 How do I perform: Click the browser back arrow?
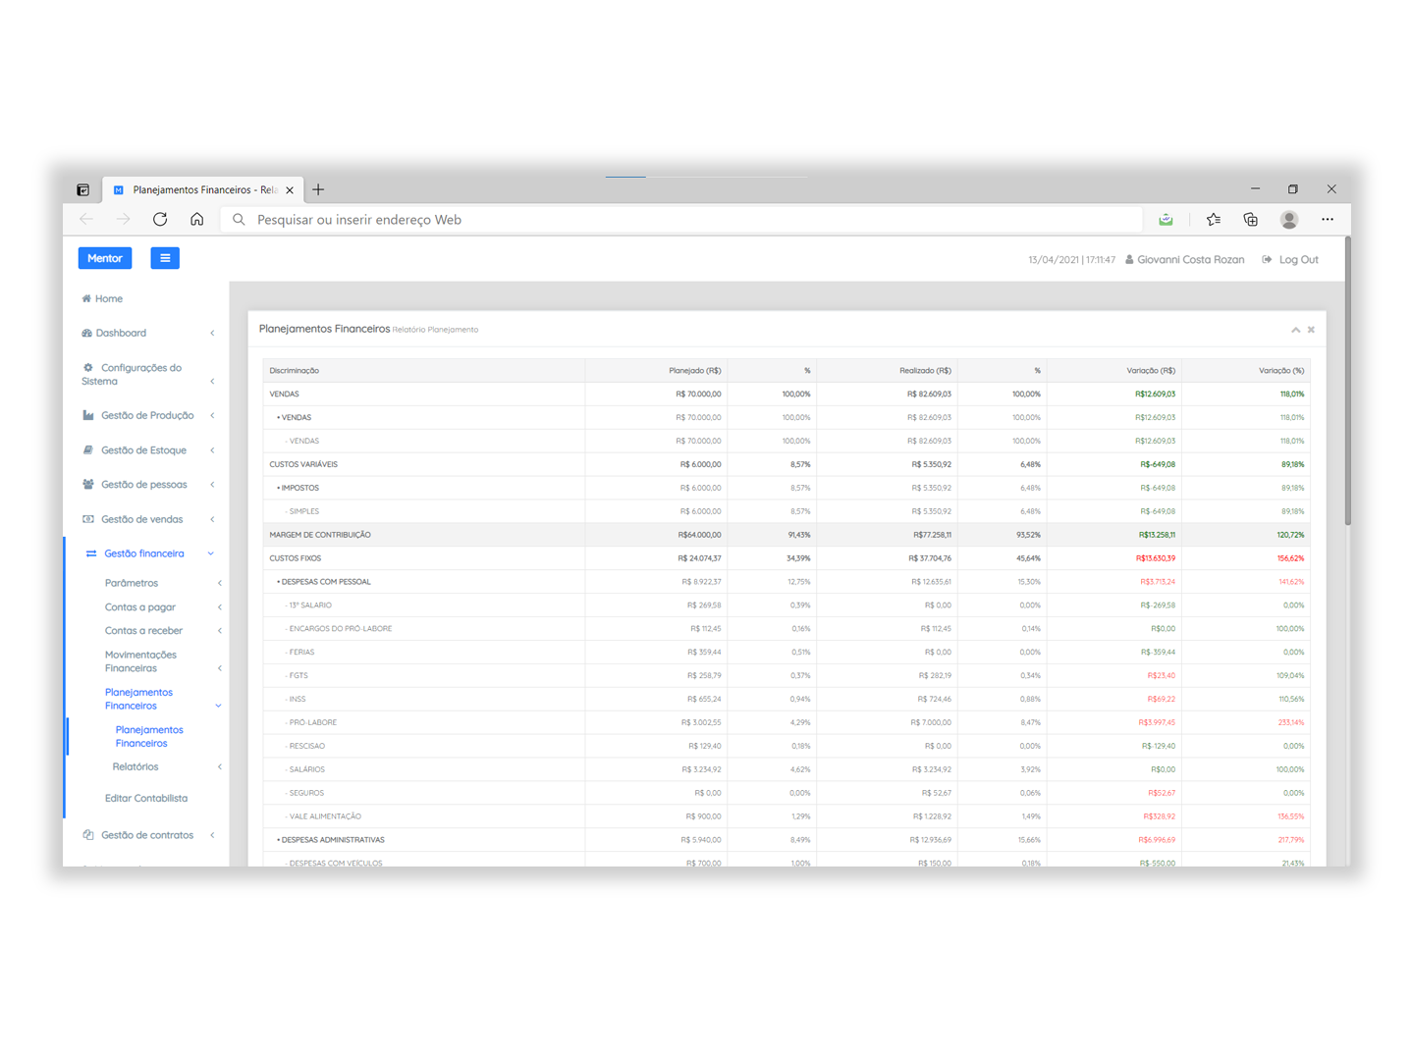[86, 220]
